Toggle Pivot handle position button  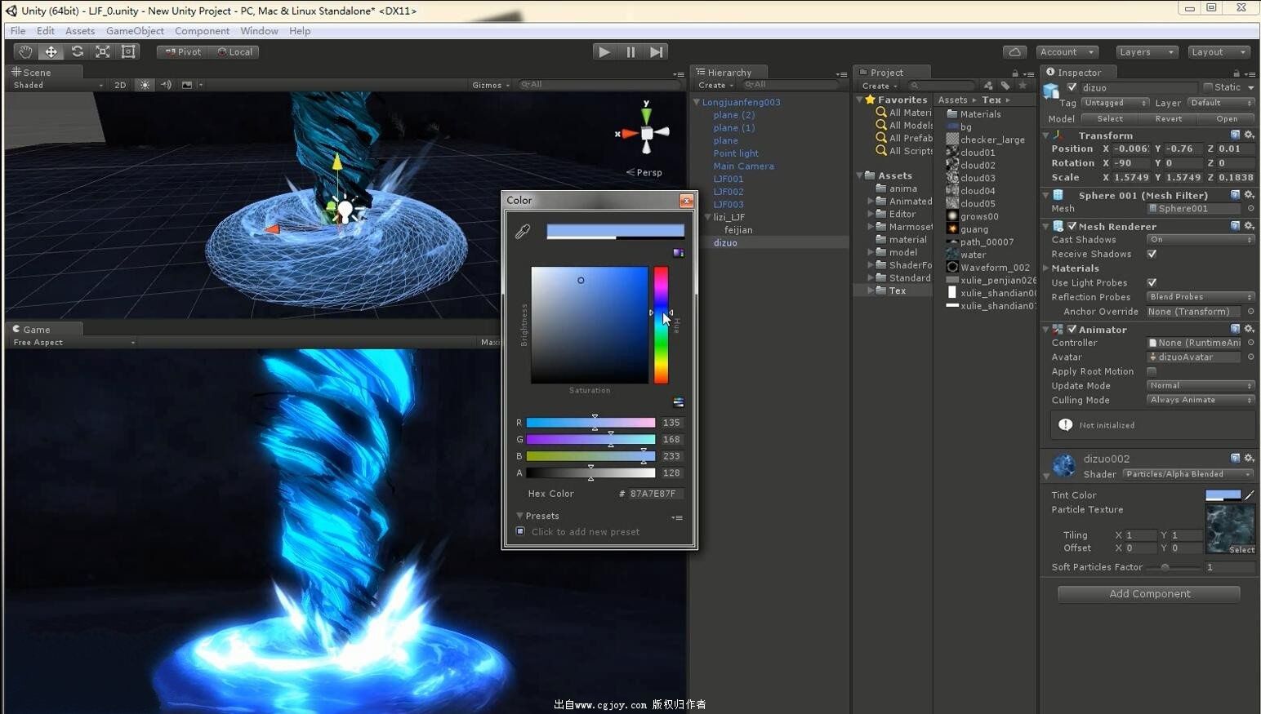click(183, 51)
